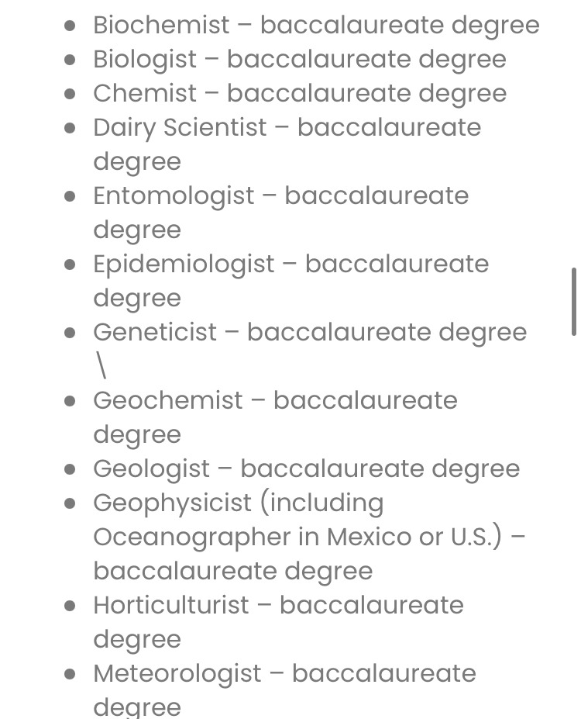Click the Geneticist list item
The image size is (581, 719).
[x=309, y=332]
